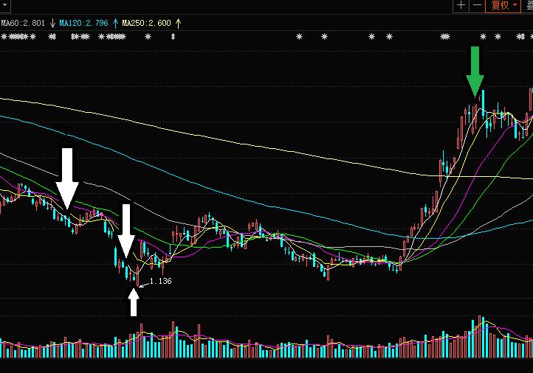Click the down arrow beside MA60 value
This screenshot has height=373, width=533.
coord(52,23)
